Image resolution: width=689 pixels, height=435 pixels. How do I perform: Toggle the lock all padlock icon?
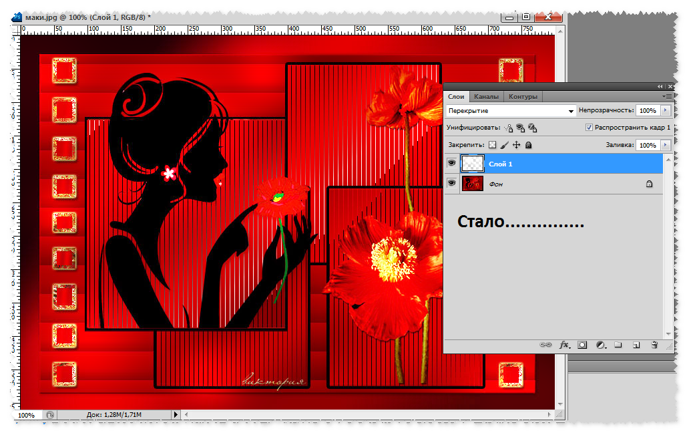tap(529, 145)
